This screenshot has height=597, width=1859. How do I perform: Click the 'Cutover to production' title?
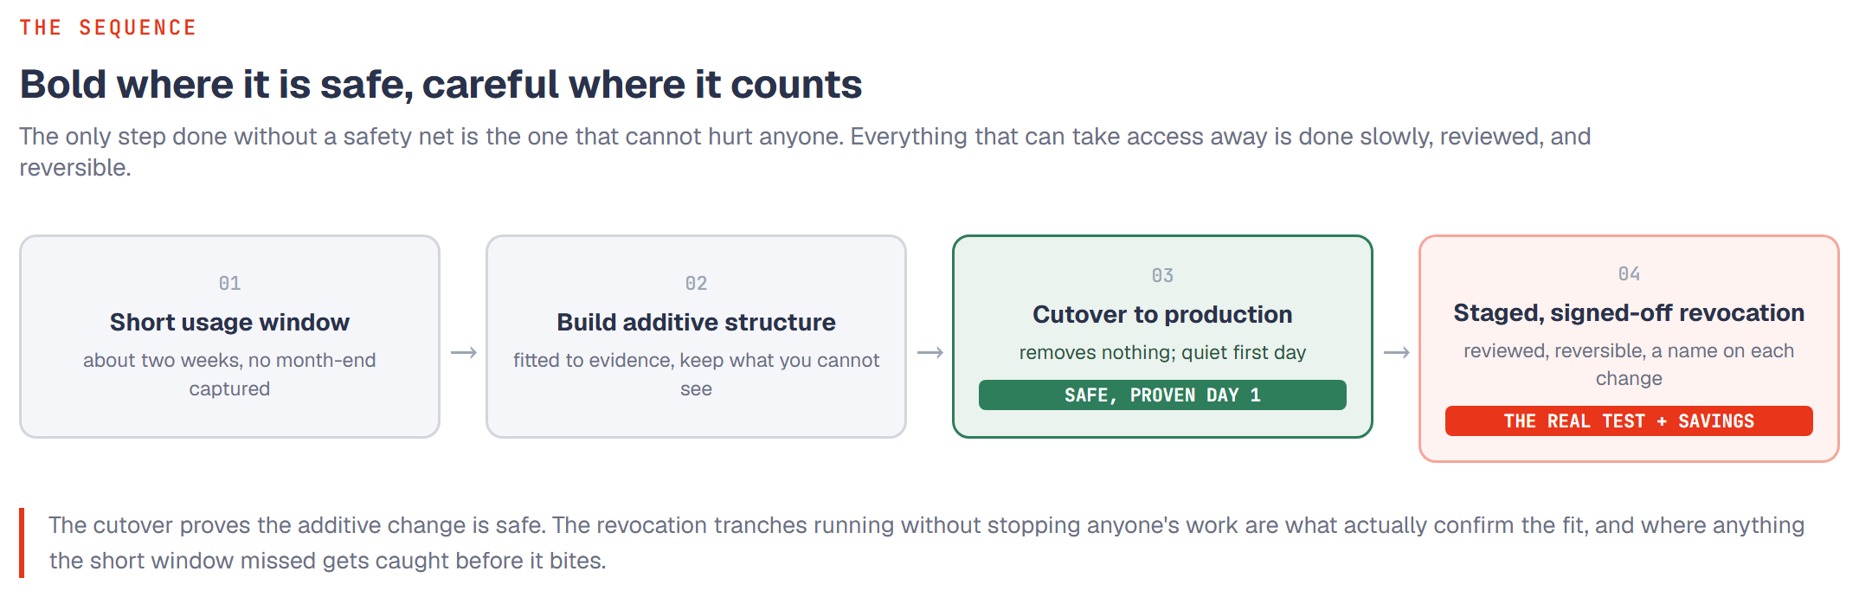click(x=1162, y=314)
